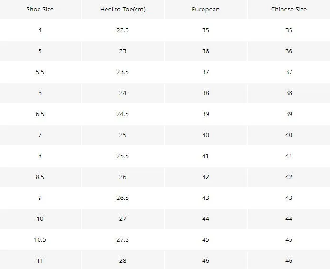Click the Heel to Toe(cm) header
This screenshot has width=330, height=269.
pos(123,10)
